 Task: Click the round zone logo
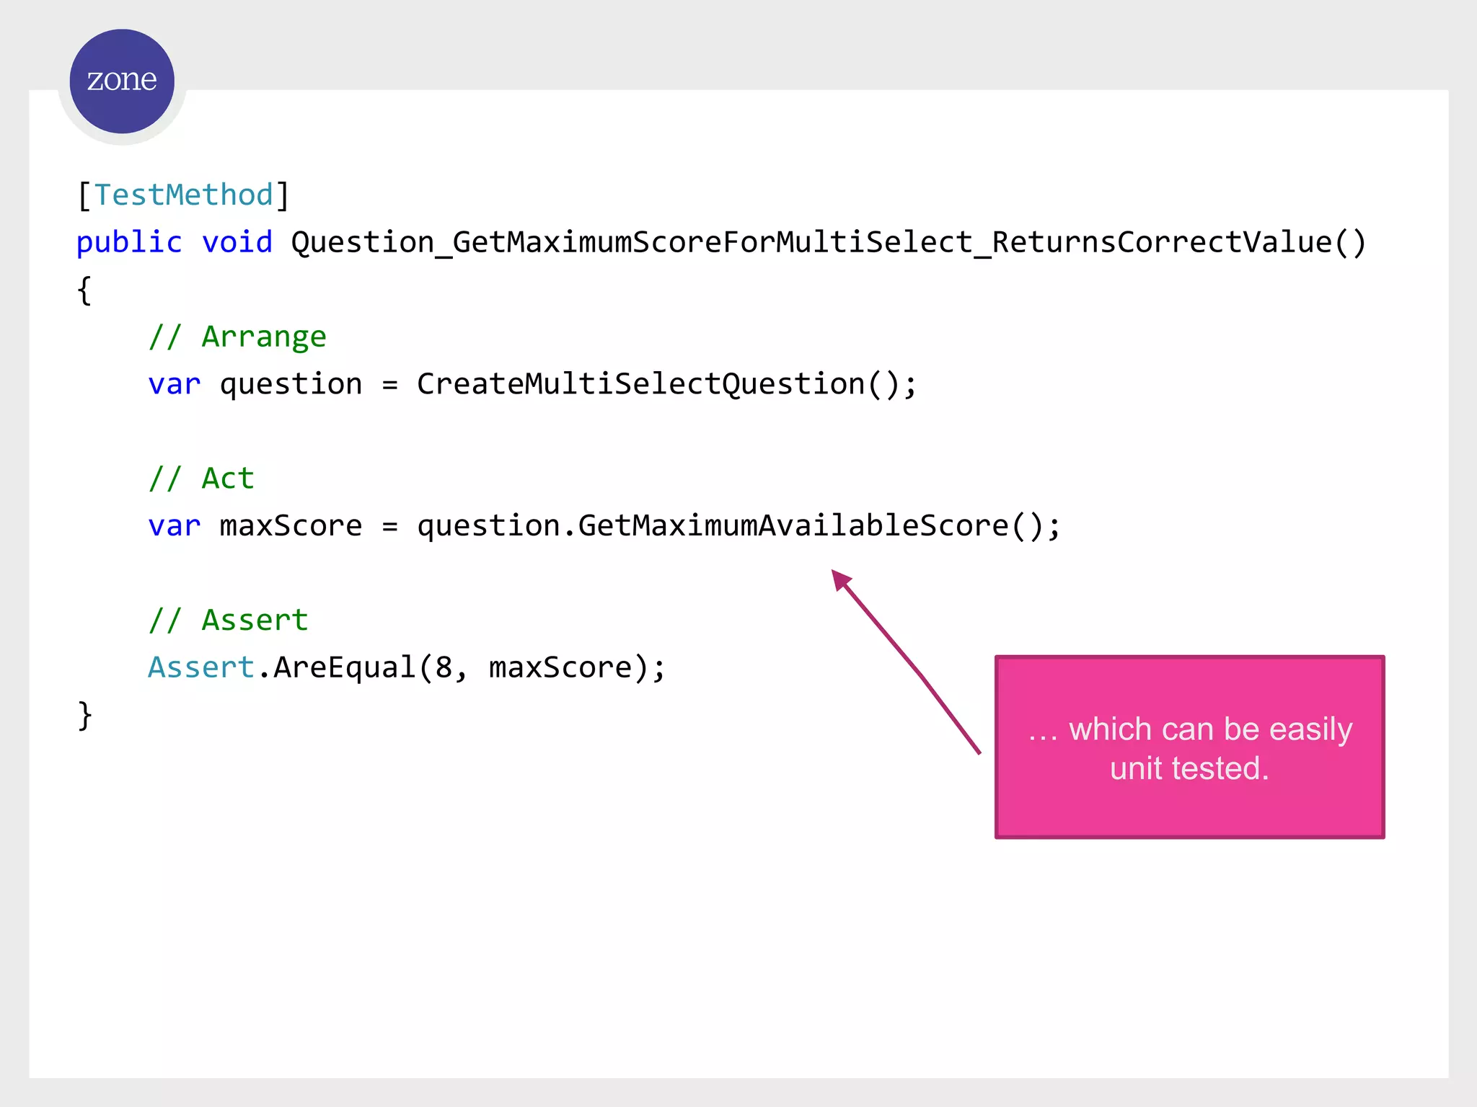coord(122,81)
